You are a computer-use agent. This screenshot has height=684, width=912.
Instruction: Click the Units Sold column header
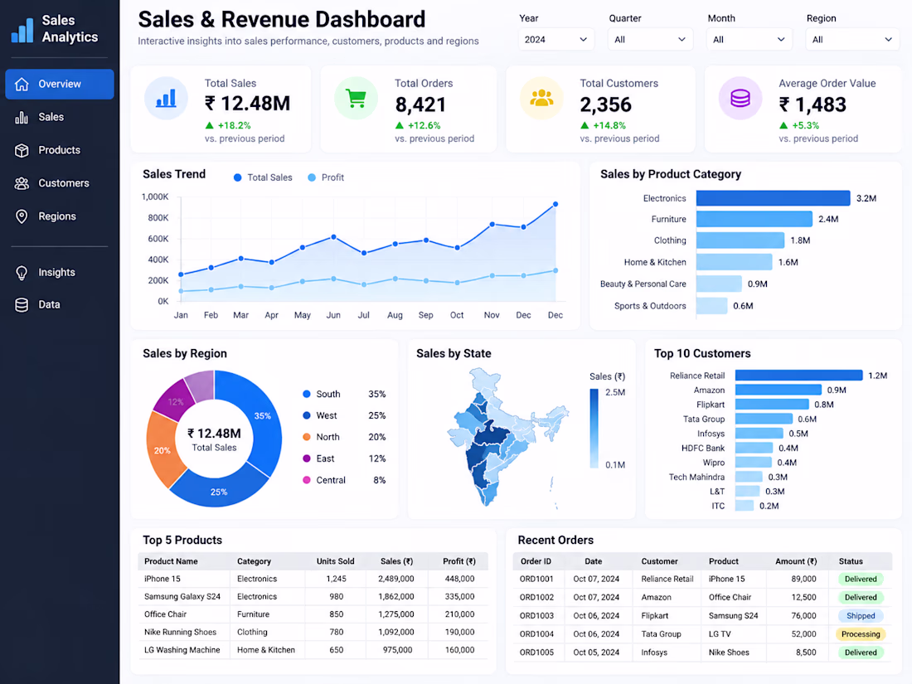pyautogui.click(x=335, y=562)
